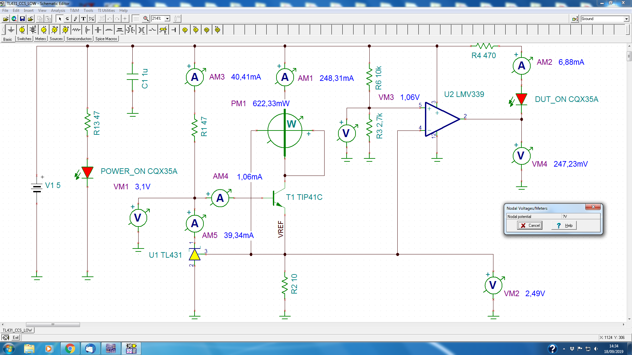This screenshot has height=355, width=632.
Task: Save the schematic with the floppy icon
Action: pos(22,19)
